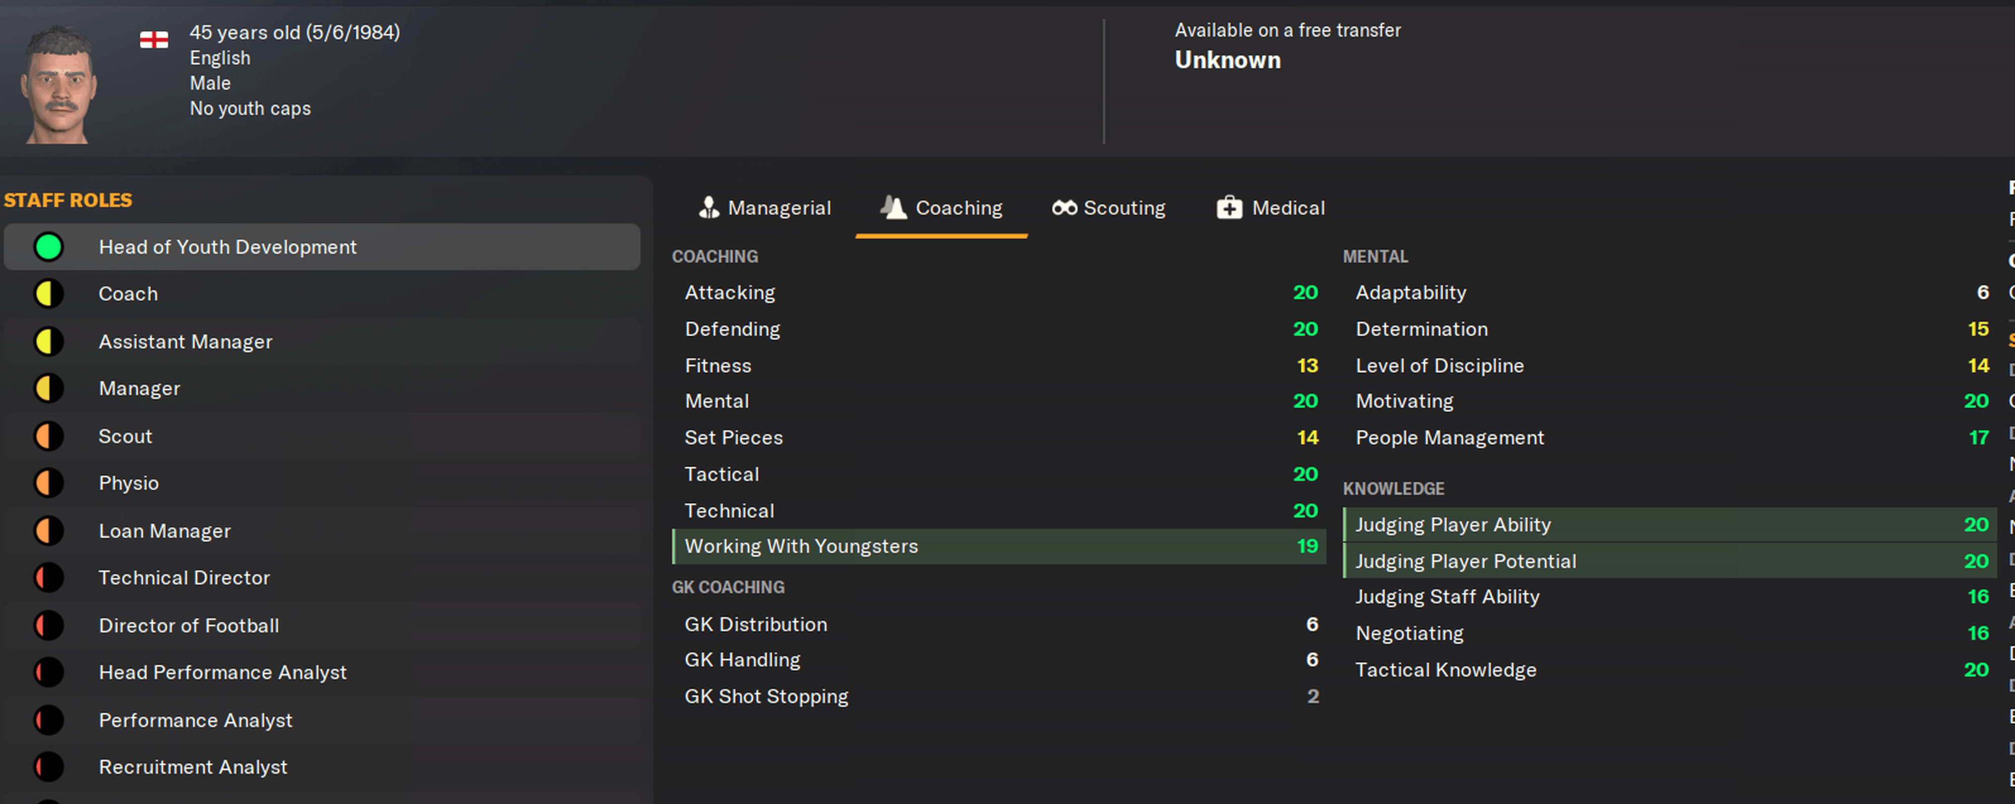The image size is (2015, 804).
Task: Click the Unknown club status text
Action: click(x=1227, y=60)
